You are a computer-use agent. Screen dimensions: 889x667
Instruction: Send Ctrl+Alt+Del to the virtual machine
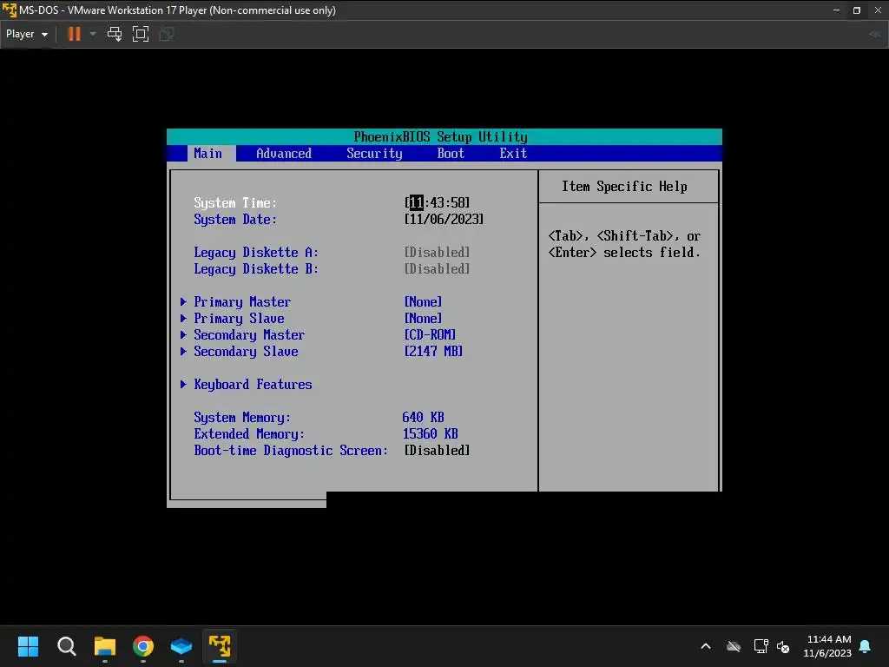point(115,34)
